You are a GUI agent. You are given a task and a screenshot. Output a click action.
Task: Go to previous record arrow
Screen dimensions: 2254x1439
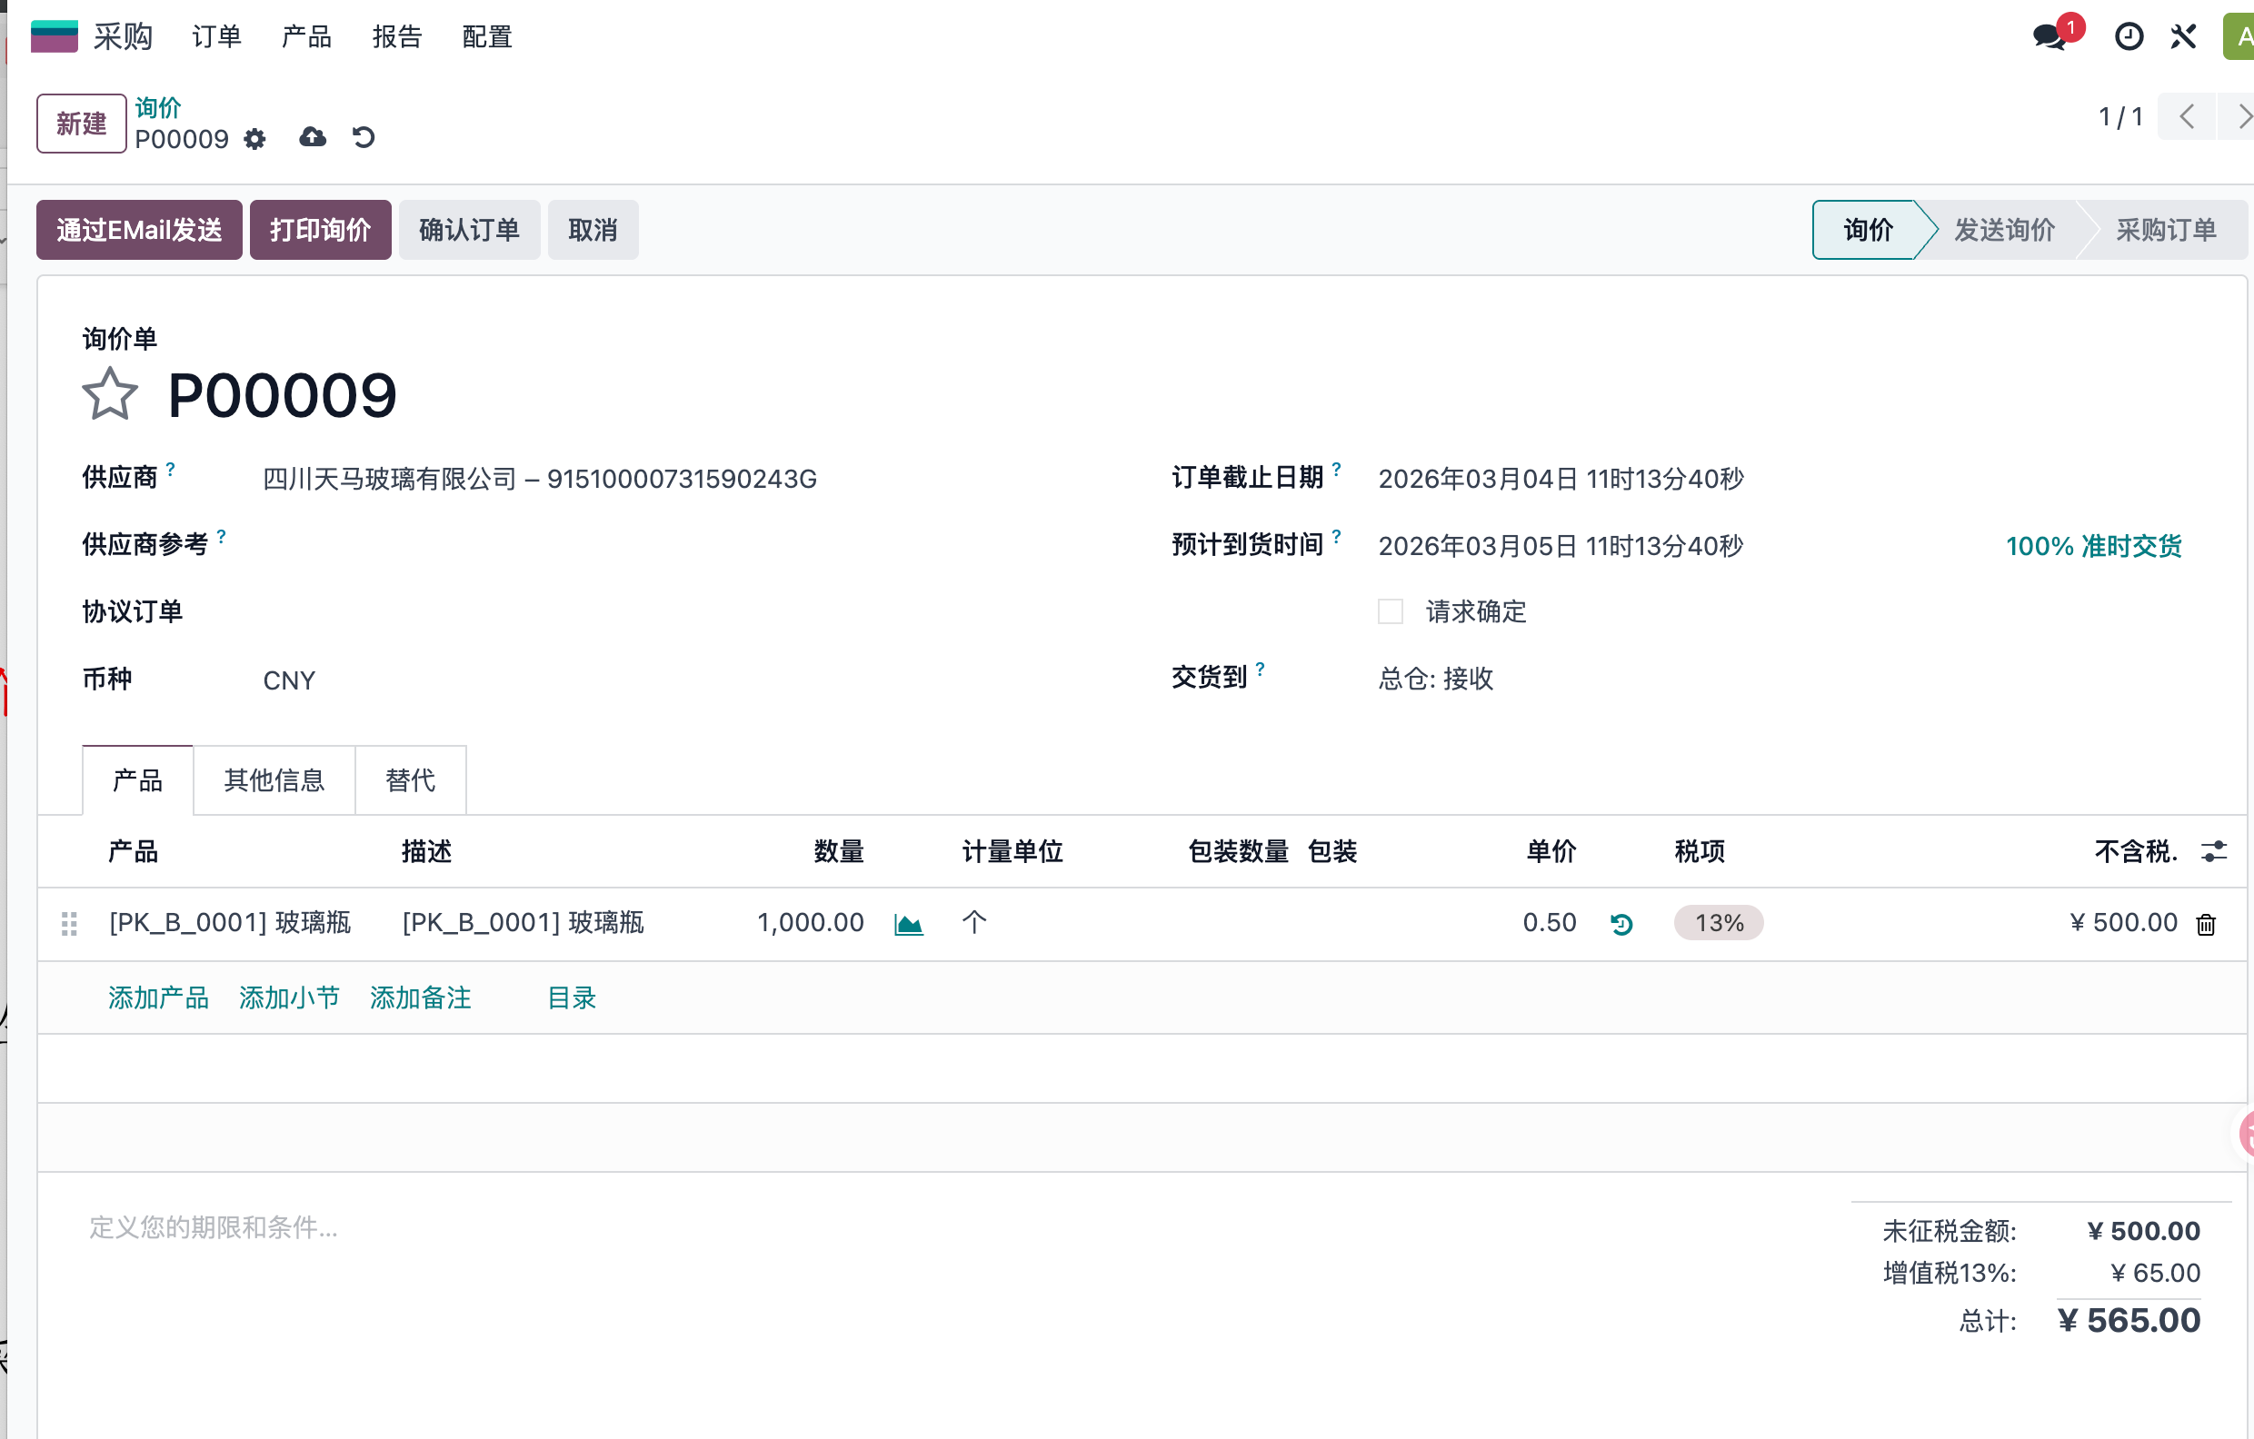tap(2187, 117)
